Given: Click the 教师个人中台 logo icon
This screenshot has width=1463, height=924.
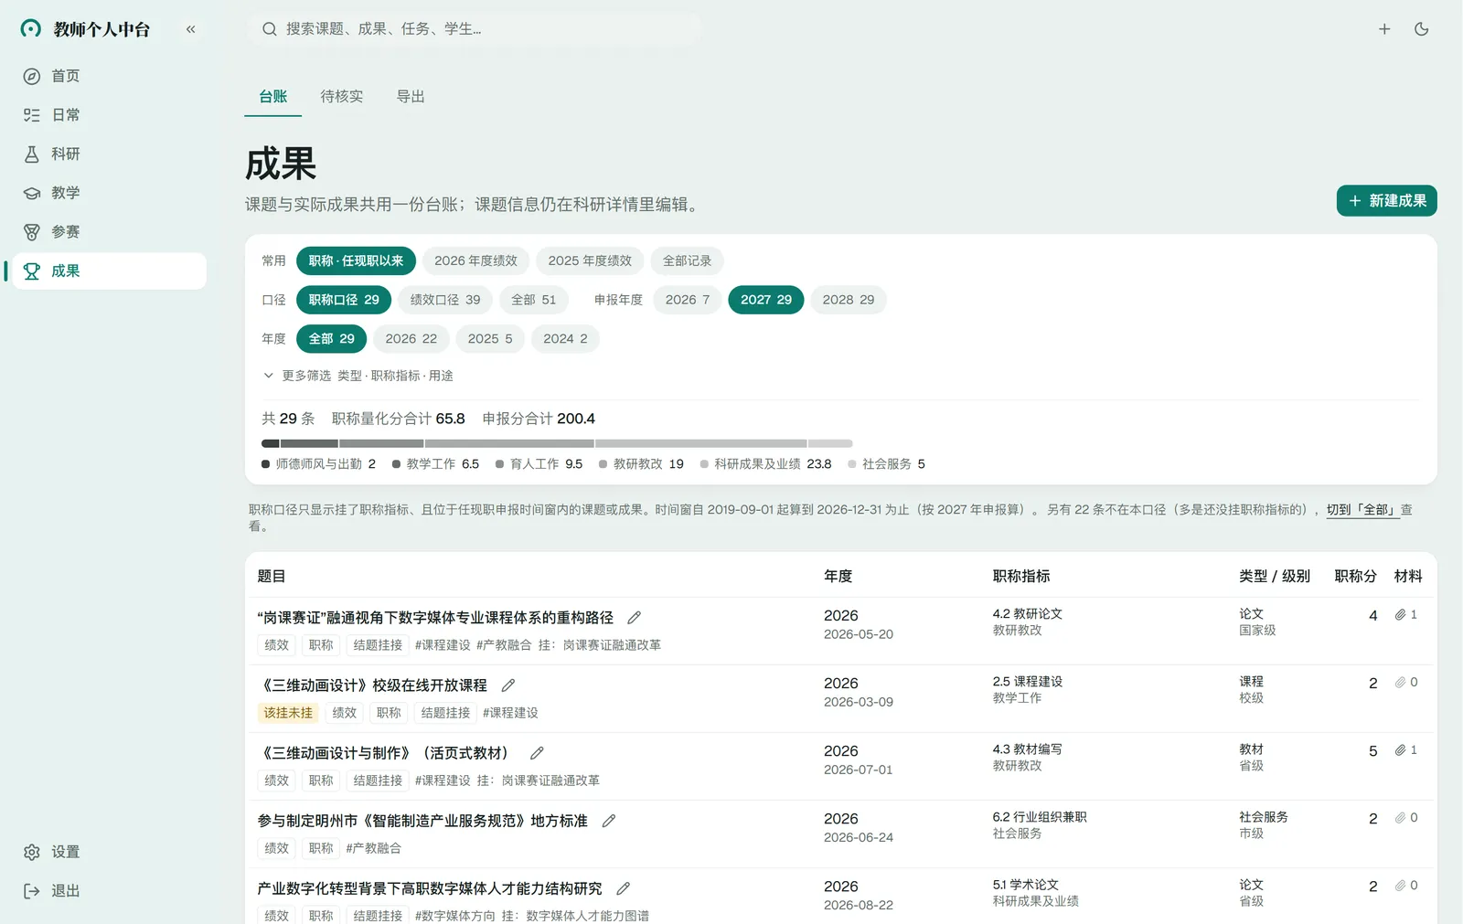Looking at the screenshot, I should [31, 29].
